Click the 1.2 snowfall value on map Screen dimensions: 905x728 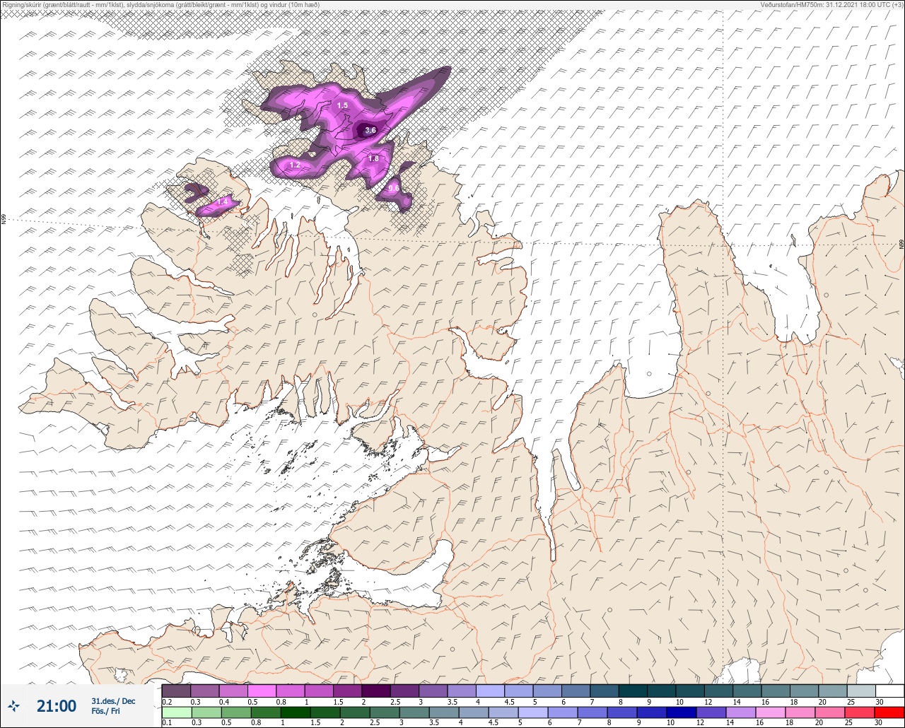pos(295,165)
